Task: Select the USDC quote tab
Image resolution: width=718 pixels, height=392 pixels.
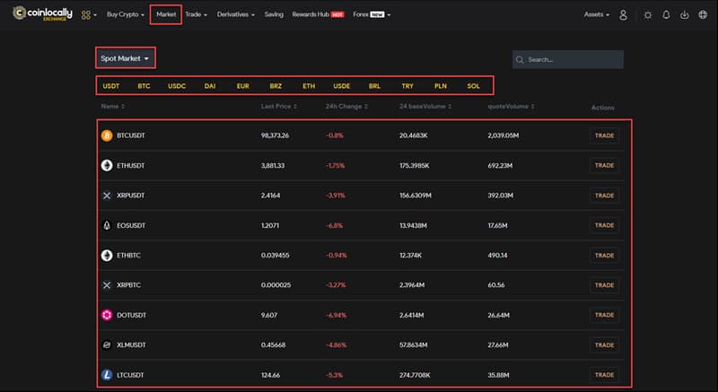Action: (177, 86)
